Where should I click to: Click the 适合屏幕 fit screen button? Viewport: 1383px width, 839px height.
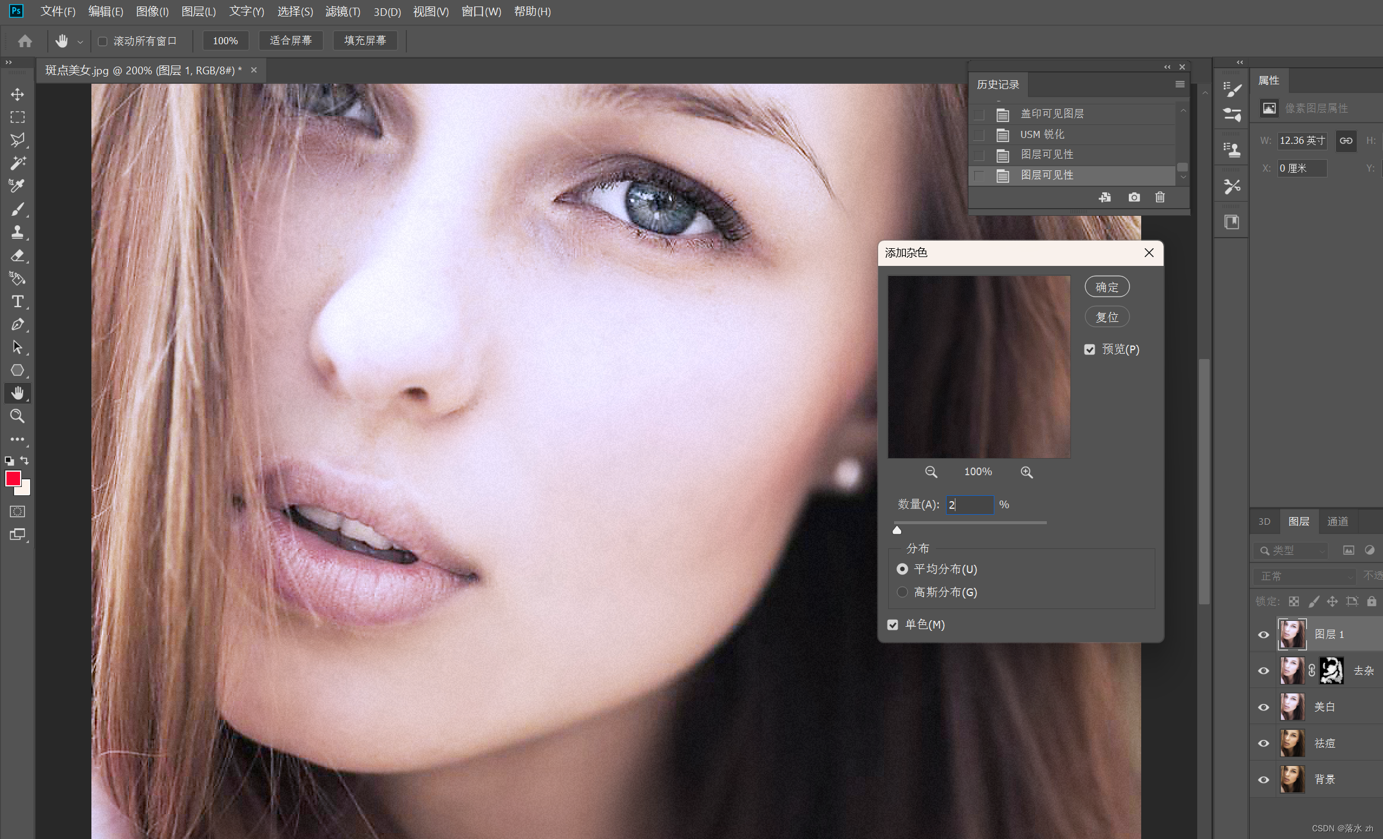(x=291, y=41)
